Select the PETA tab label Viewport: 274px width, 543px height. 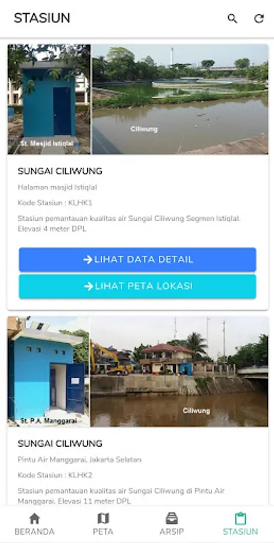tap(103, 532)
